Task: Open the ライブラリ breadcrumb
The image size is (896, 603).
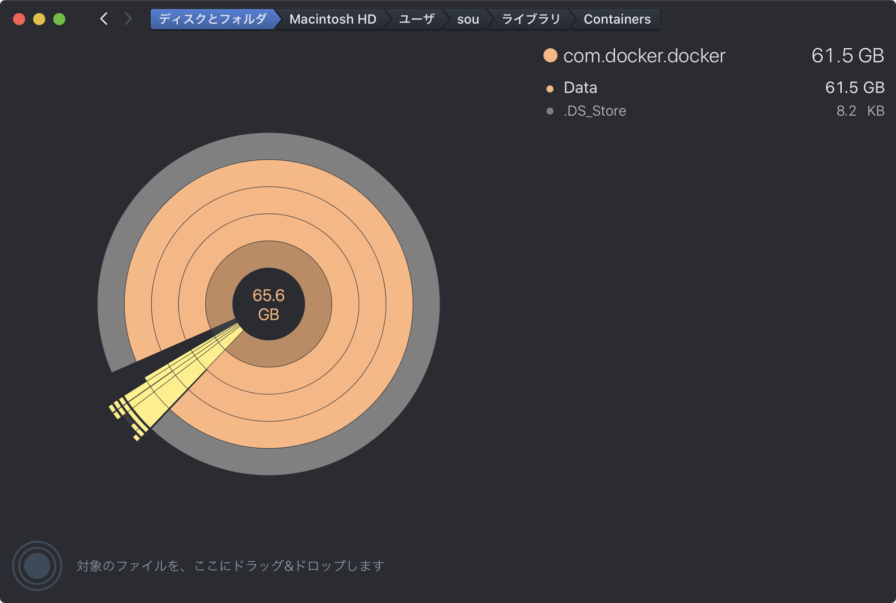Action: (x=531, y=19)
